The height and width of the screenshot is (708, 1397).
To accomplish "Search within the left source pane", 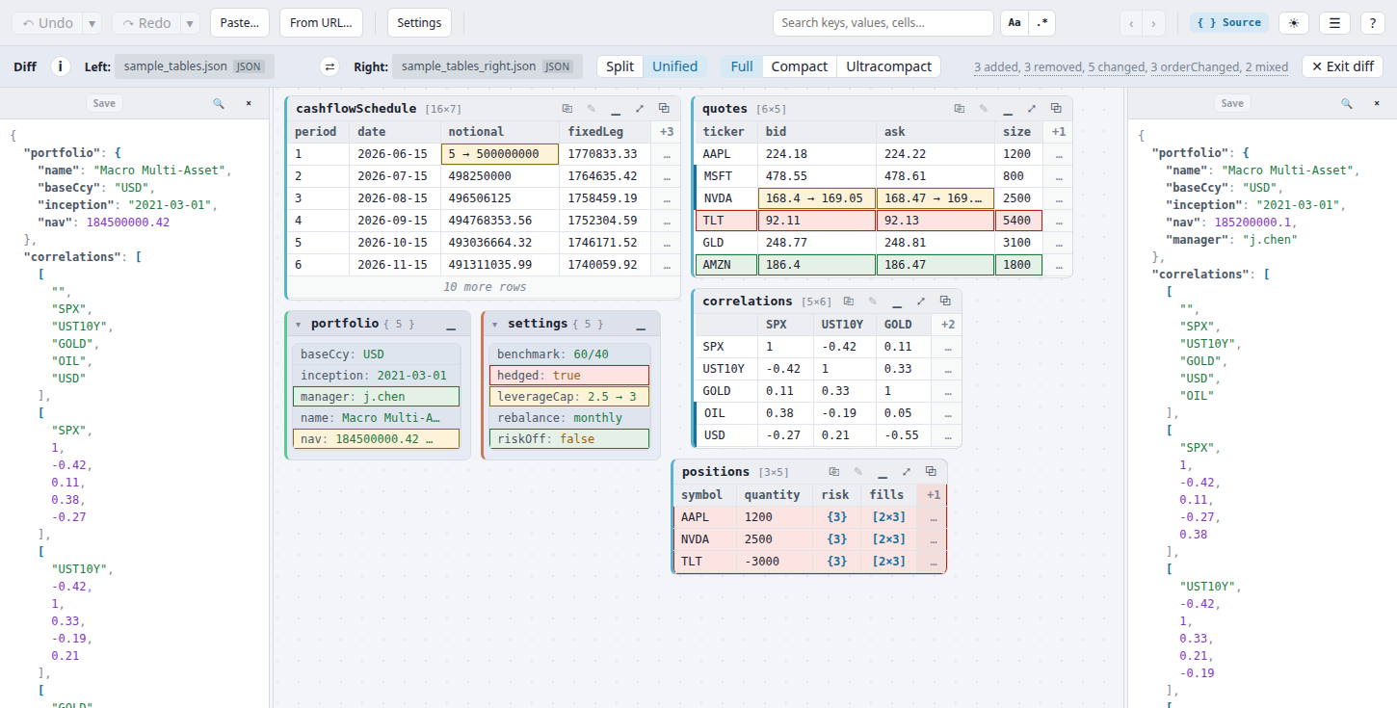I will pyautogui.click(x=219, y=103).
